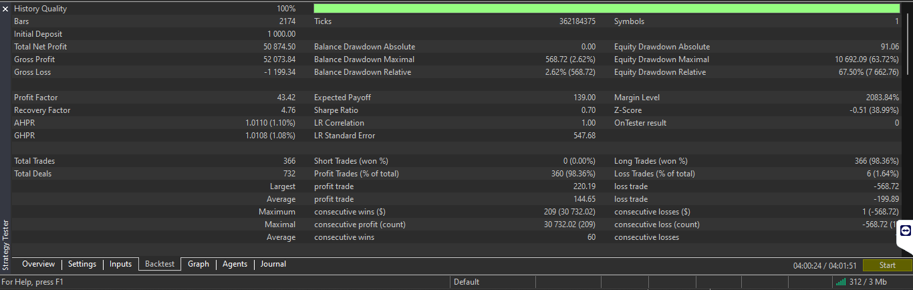
Task: Close the Strategy Tester panel
Action: pyautogui.click(x=5, y=9)
